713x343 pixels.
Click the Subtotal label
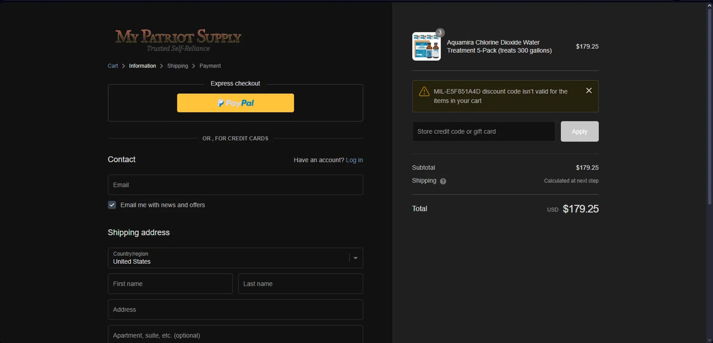point(424,167)
